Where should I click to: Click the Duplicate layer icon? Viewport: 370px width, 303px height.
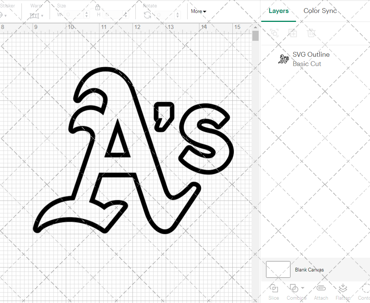coord(293,33)
